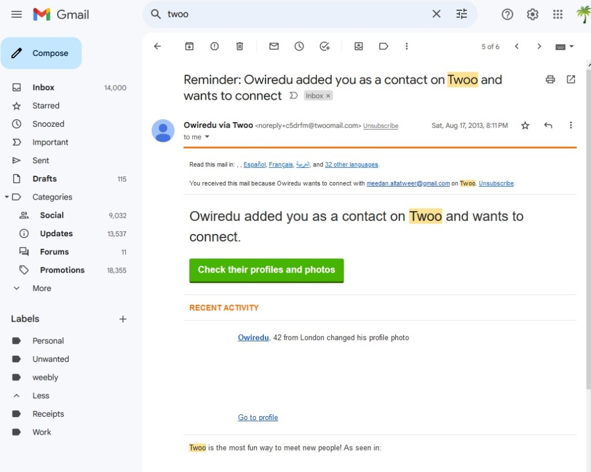591x472 pixels.
Task: Click the vertical scrollbar of the email
Action: pyautogui.click(x=588, y=231)
